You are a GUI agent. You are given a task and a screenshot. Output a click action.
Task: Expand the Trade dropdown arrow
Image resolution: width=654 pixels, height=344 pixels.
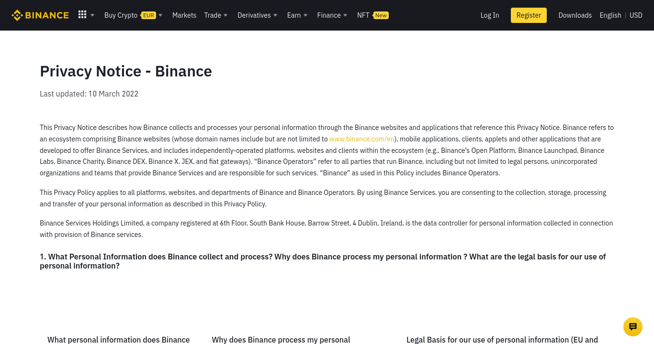pos(226,15)
